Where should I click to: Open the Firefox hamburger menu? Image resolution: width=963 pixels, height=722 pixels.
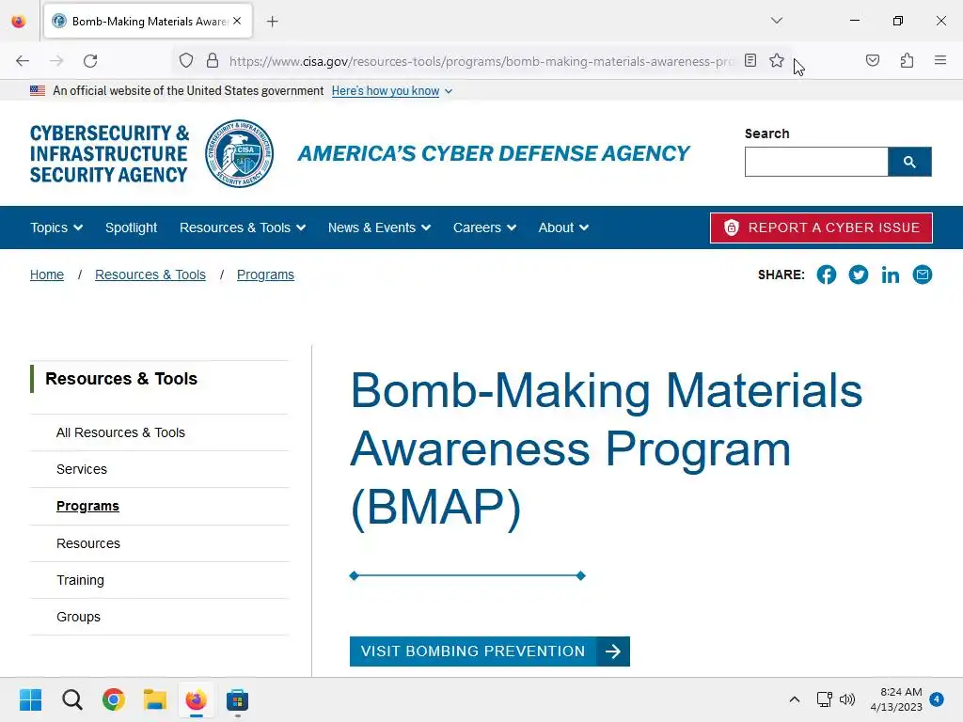(x=940, y=60)
